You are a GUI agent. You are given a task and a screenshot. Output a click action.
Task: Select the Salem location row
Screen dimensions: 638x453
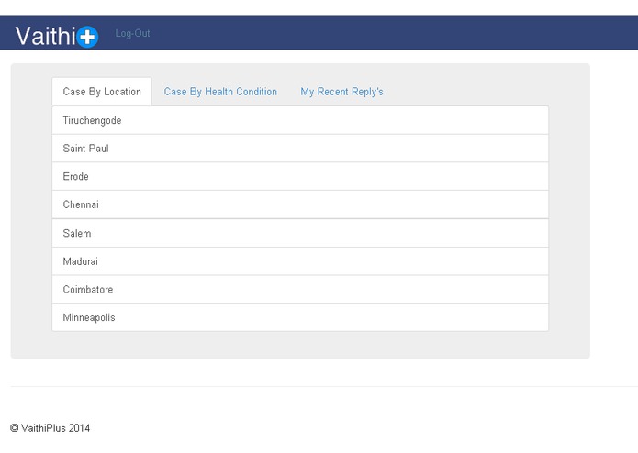[300, 233]
